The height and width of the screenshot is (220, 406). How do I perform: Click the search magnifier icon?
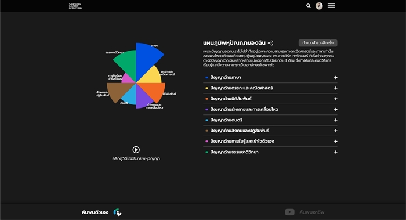308,6
